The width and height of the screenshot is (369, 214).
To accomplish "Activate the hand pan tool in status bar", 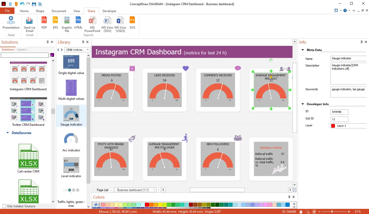I will [x=301, y=211].
